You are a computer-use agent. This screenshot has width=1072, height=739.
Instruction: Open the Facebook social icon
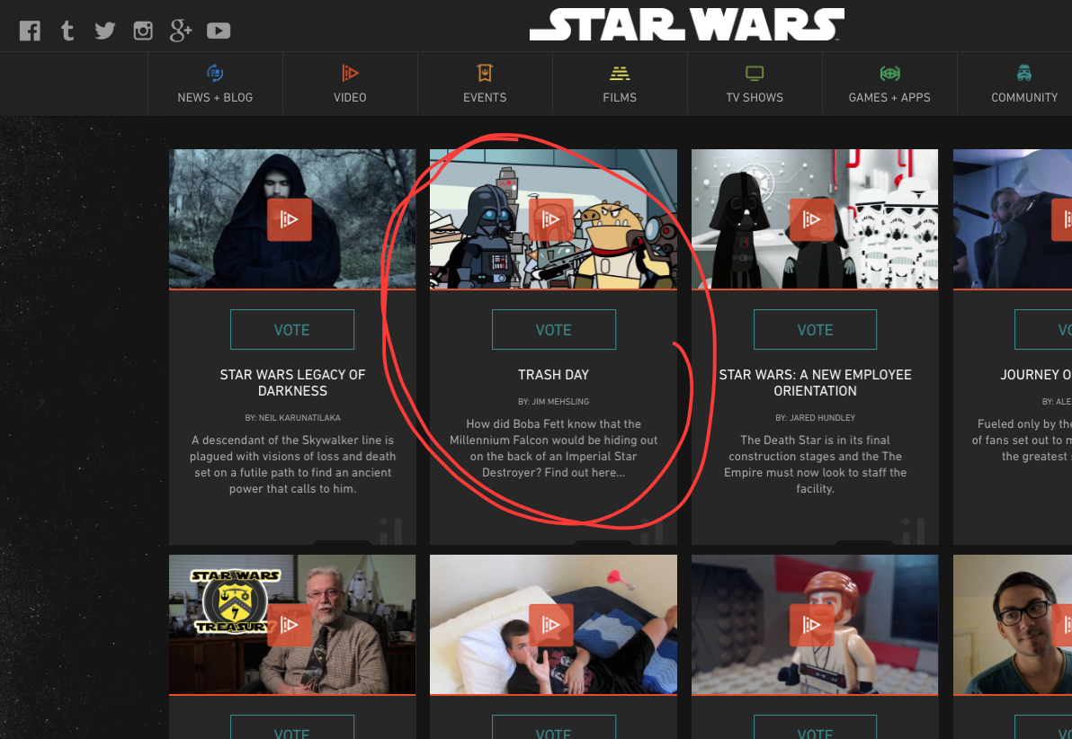point(30,31)
